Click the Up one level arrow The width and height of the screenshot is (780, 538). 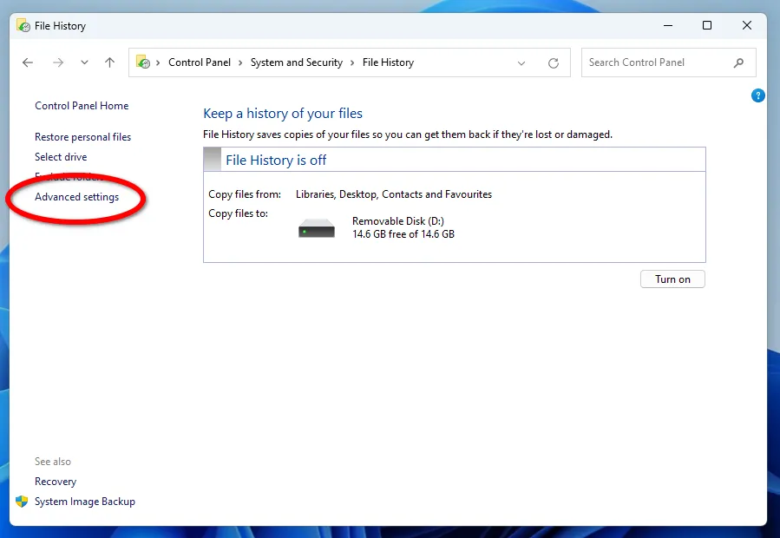(x=109, y=62)
